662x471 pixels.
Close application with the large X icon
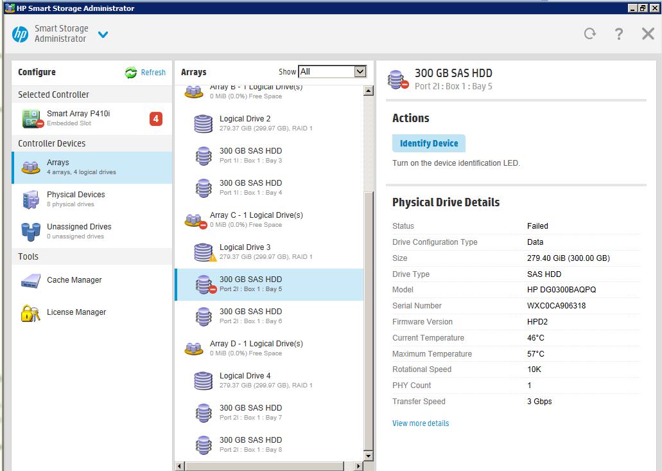pos(648,34)
